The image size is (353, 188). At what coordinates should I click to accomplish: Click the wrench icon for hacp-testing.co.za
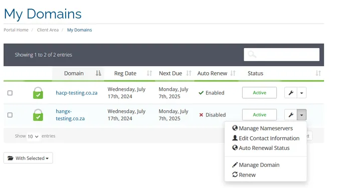(x=291, y=93)
